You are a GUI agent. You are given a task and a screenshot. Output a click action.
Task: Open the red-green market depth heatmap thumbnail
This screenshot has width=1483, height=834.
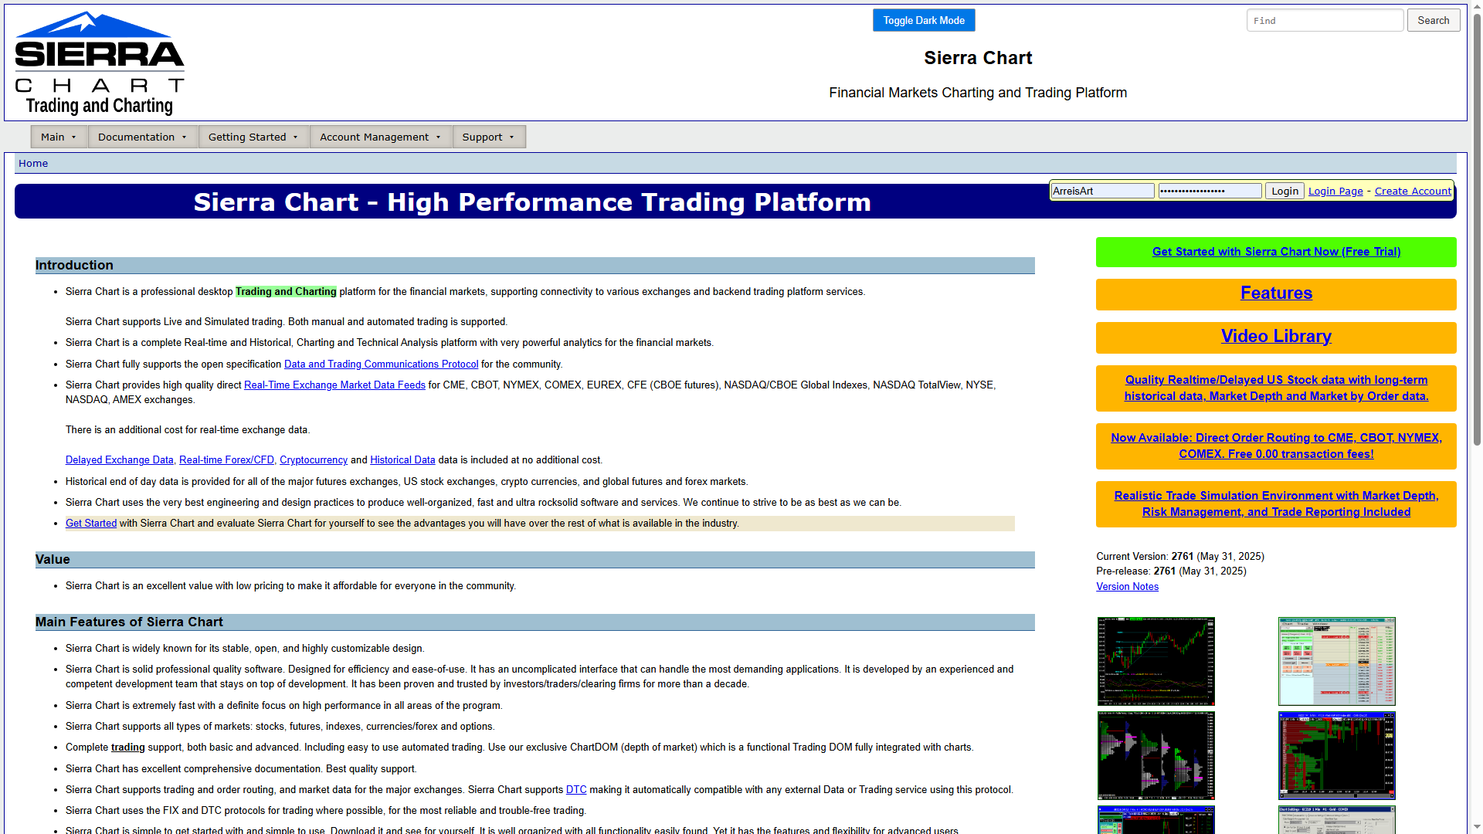tap(1336, 755)
